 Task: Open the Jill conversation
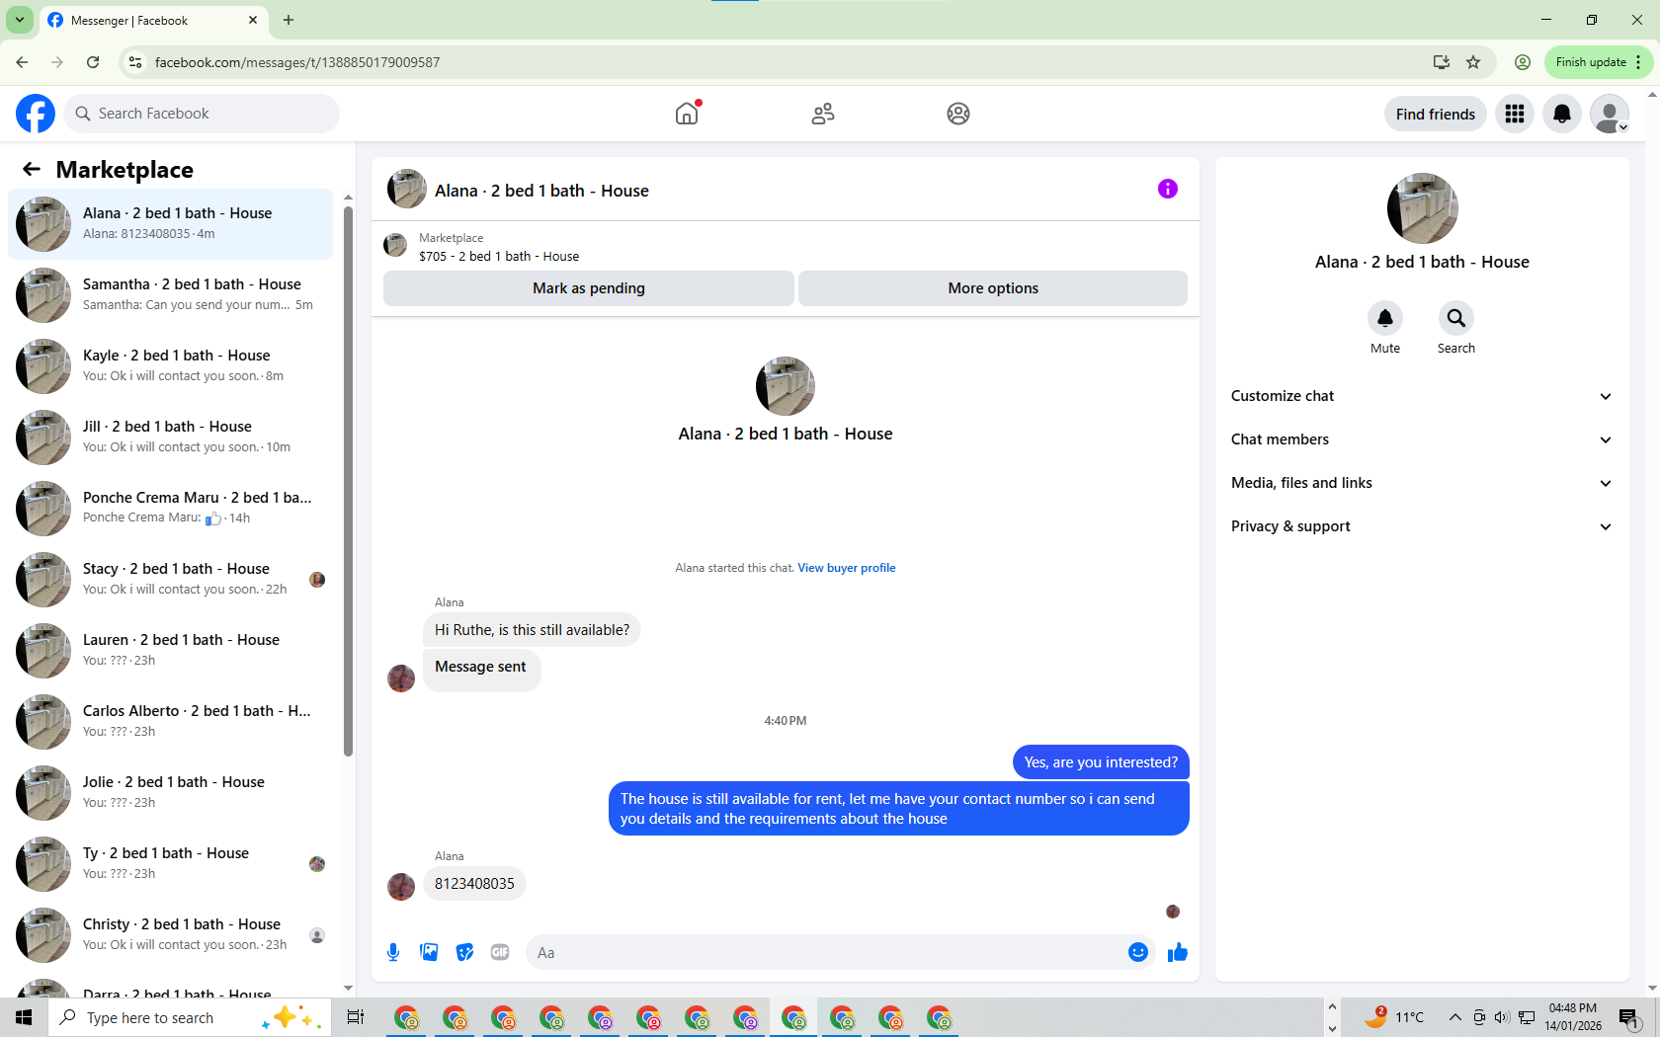[171, 438]
